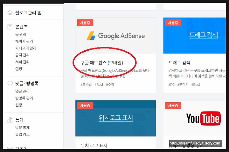Image resolution: width=229 pixels, height=152 pixels.
Task: Click 사용중 badge on Google AdSense card
Action: click(x=85, y=23)
